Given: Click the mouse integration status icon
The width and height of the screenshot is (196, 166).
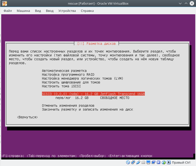Looking at the screenshot, I should pyautogui.click(x=164, y=162).
